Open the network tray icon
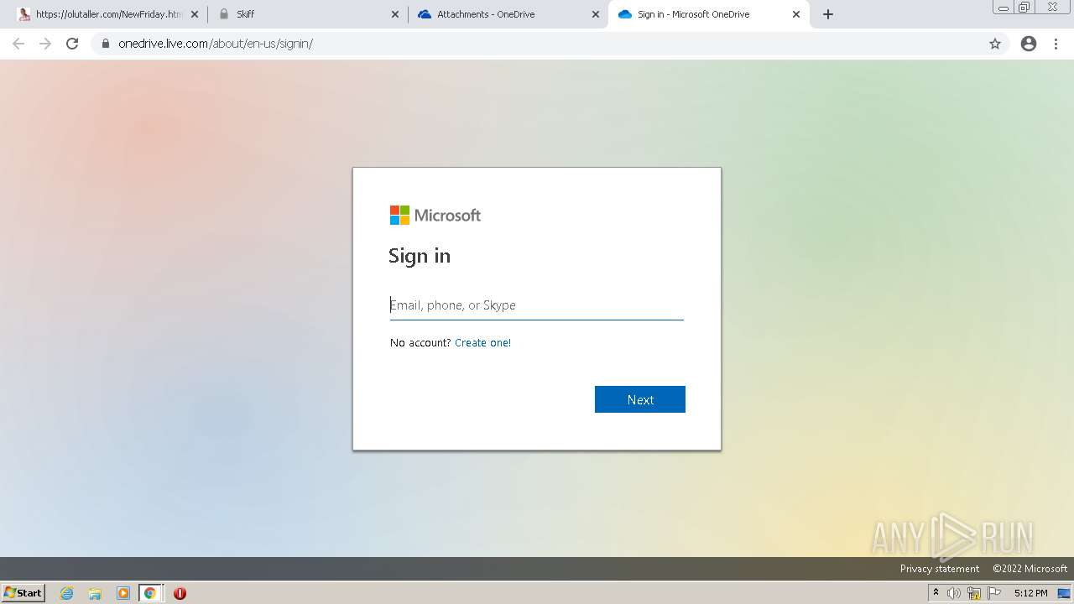This screenshot has width=1074, height=604. tap(974, 593)
